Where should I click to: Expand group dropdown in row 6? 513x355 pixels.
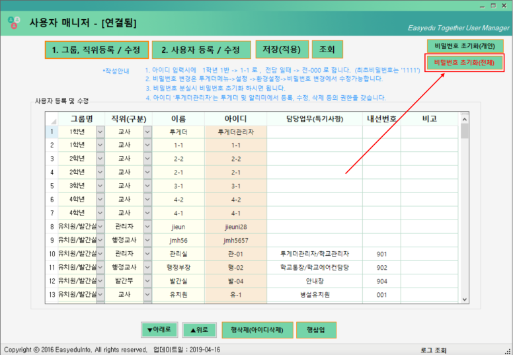(100, 199)
